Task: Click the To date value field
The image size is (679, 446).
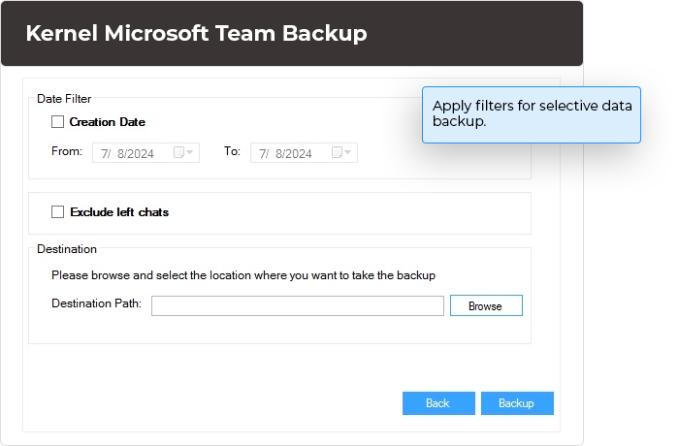Action: click(x=304, y=153)
